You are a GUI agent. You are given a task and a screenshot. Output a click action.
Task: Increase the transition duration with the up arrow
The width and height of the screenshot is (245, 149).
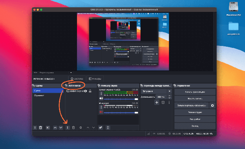(170, 96)
